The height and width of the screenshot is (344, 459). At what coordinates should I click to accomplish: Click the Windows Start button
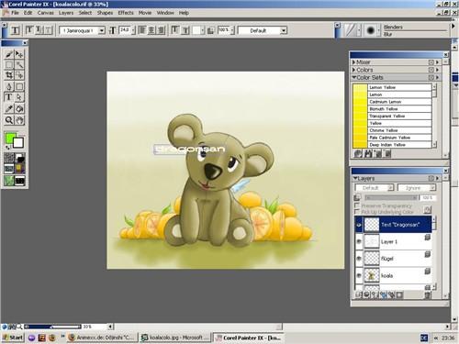point(13,338)
